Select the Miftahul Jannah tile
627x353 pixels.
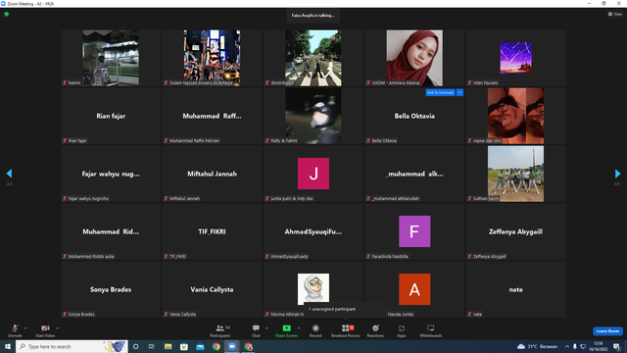[x=212, y=174]
